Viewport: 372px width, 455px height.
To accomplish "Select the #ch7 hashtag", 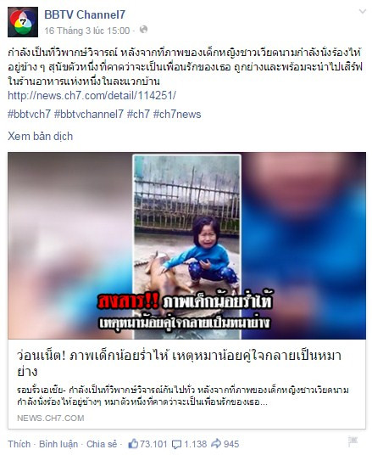I will (138, 114).
